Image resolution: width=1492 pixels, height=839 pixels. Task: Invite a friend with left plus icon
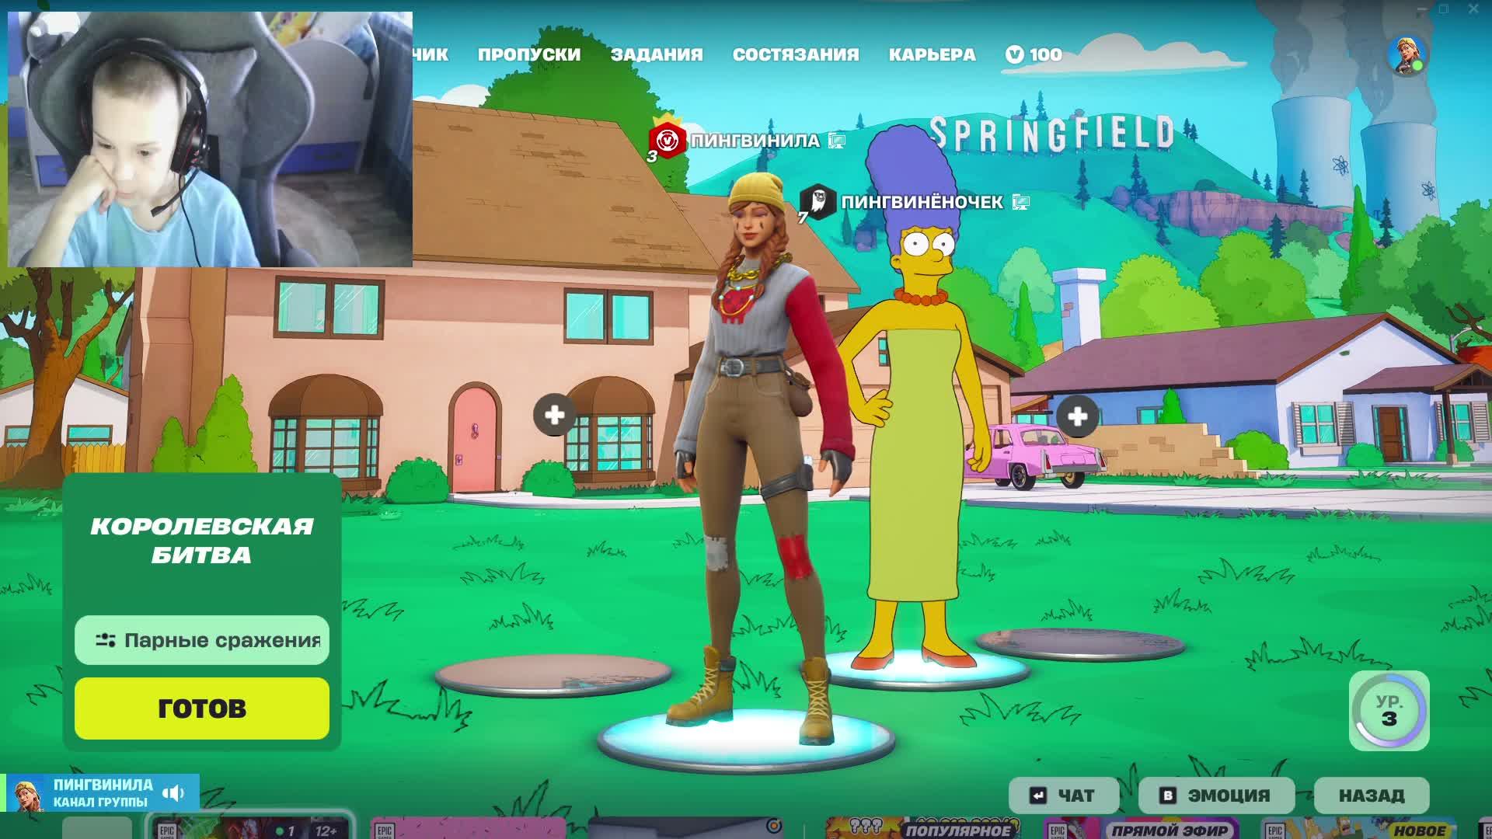(x=554, y=415)
